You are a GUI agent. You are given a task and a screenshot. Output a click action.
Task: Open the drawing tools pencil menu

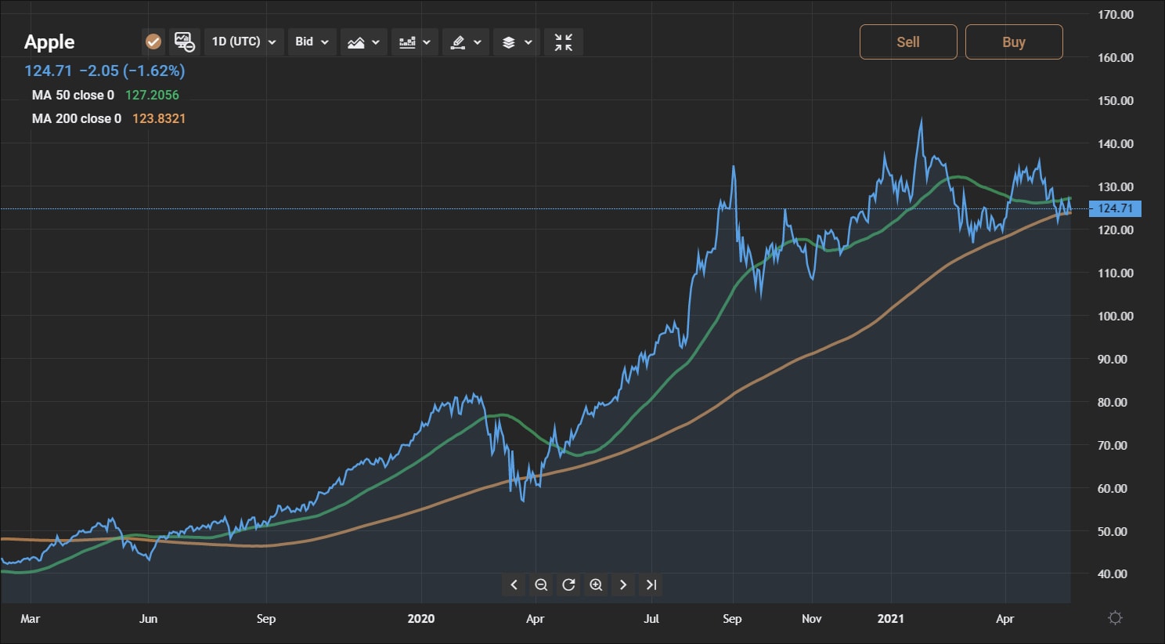click(x=466, y=42)
